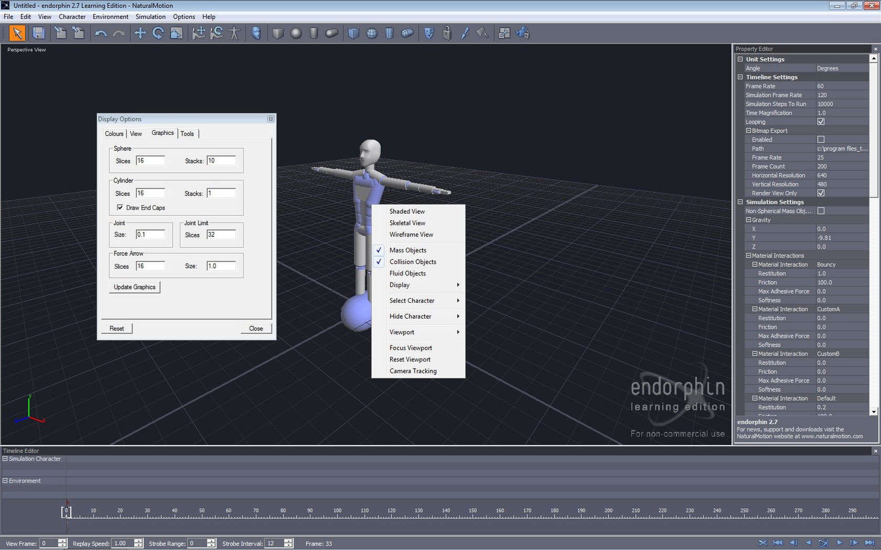Collapse the Timeline Settings section
The image size is (881, 550).
(x=740, y=77)
